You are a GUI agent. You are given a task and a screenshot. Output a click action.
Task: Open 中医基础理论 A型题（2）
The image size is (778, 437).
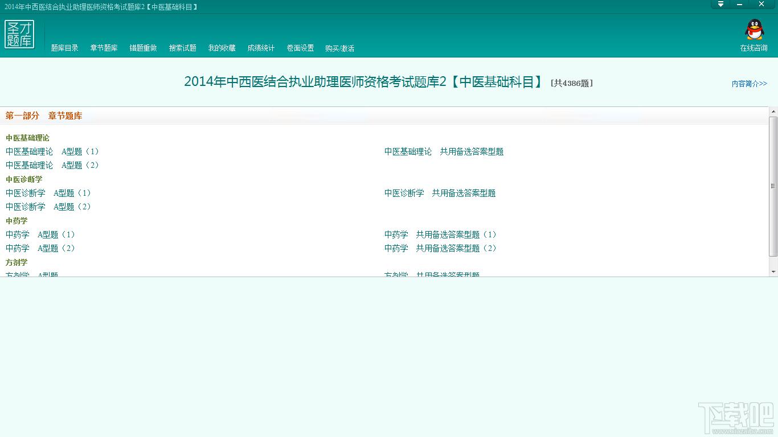click(x=52, y=165)
